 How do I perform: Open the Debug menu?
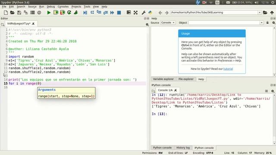pyautogui.click(x=51, y=6)
